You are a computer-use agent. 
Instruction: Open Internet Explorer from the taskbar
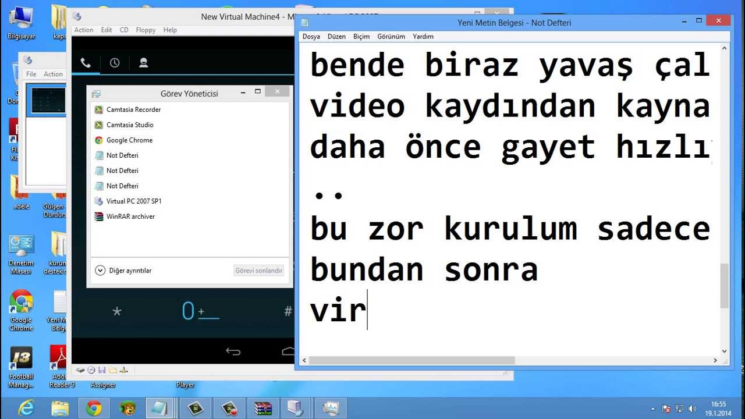(27, 408)
